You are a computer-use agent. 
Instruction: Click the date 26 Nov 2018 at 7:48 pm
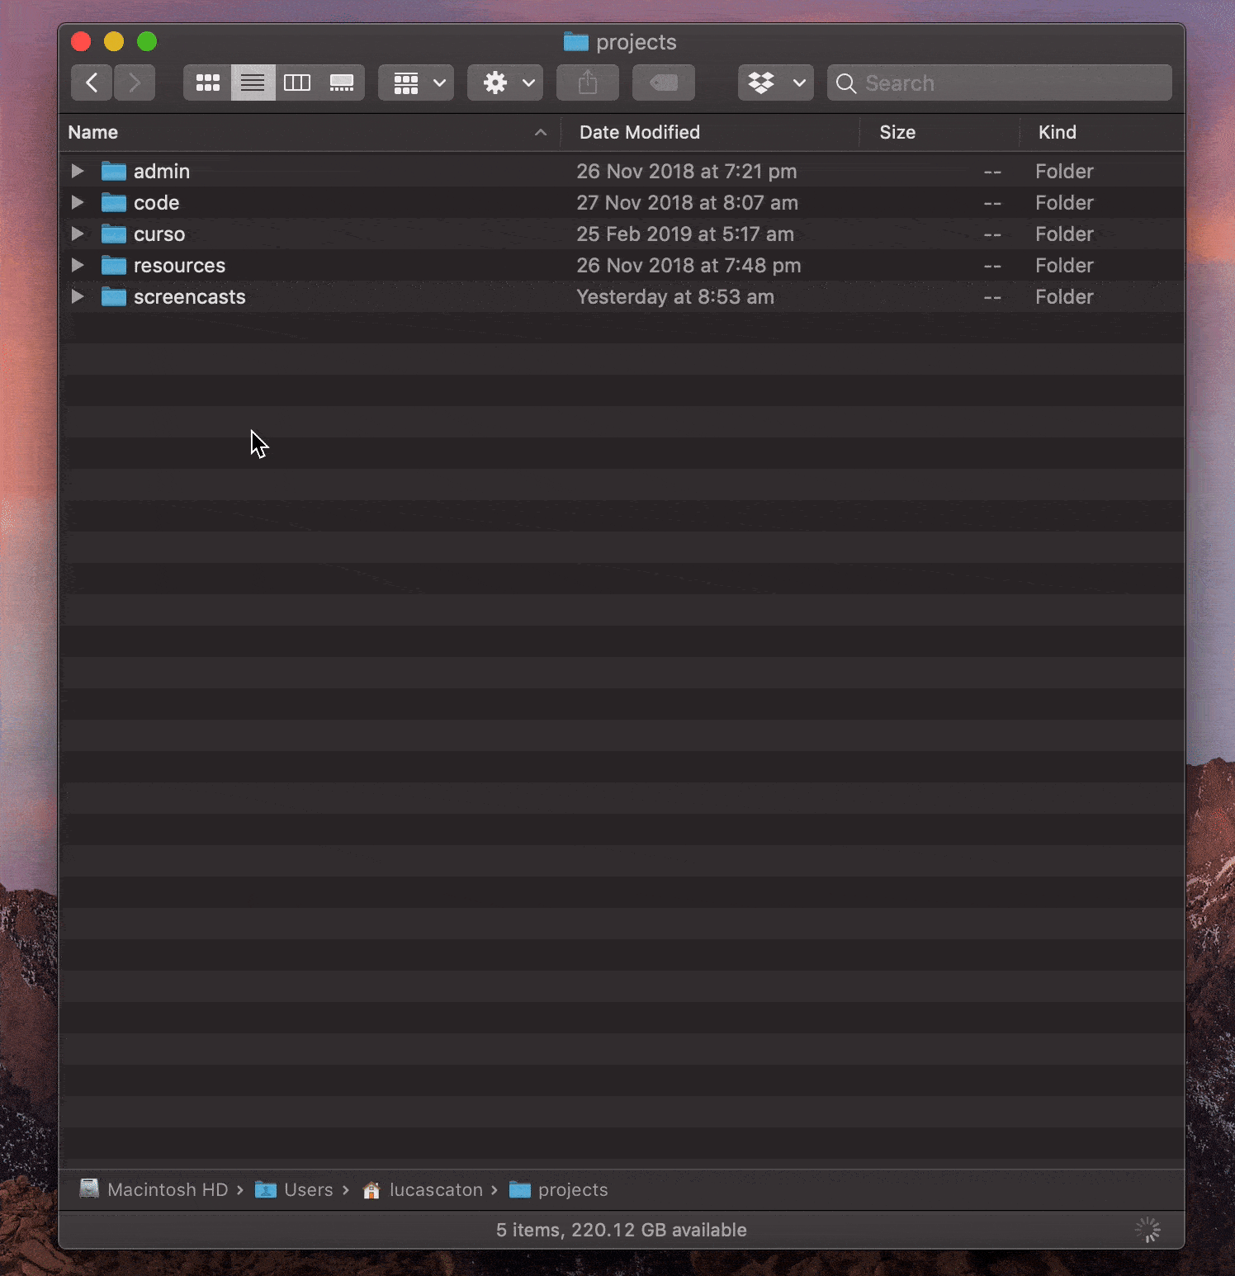pos(689,265)
